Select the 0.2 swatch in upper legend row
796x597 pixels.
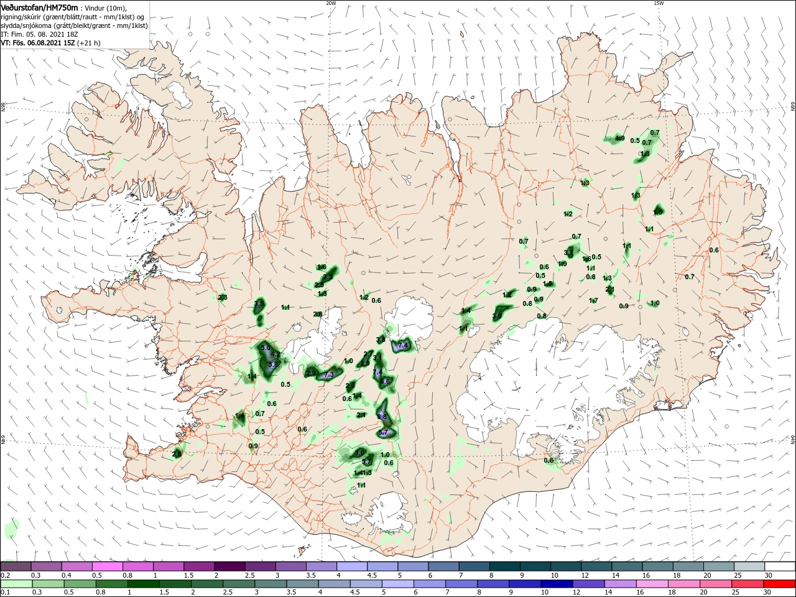[16, 567]
